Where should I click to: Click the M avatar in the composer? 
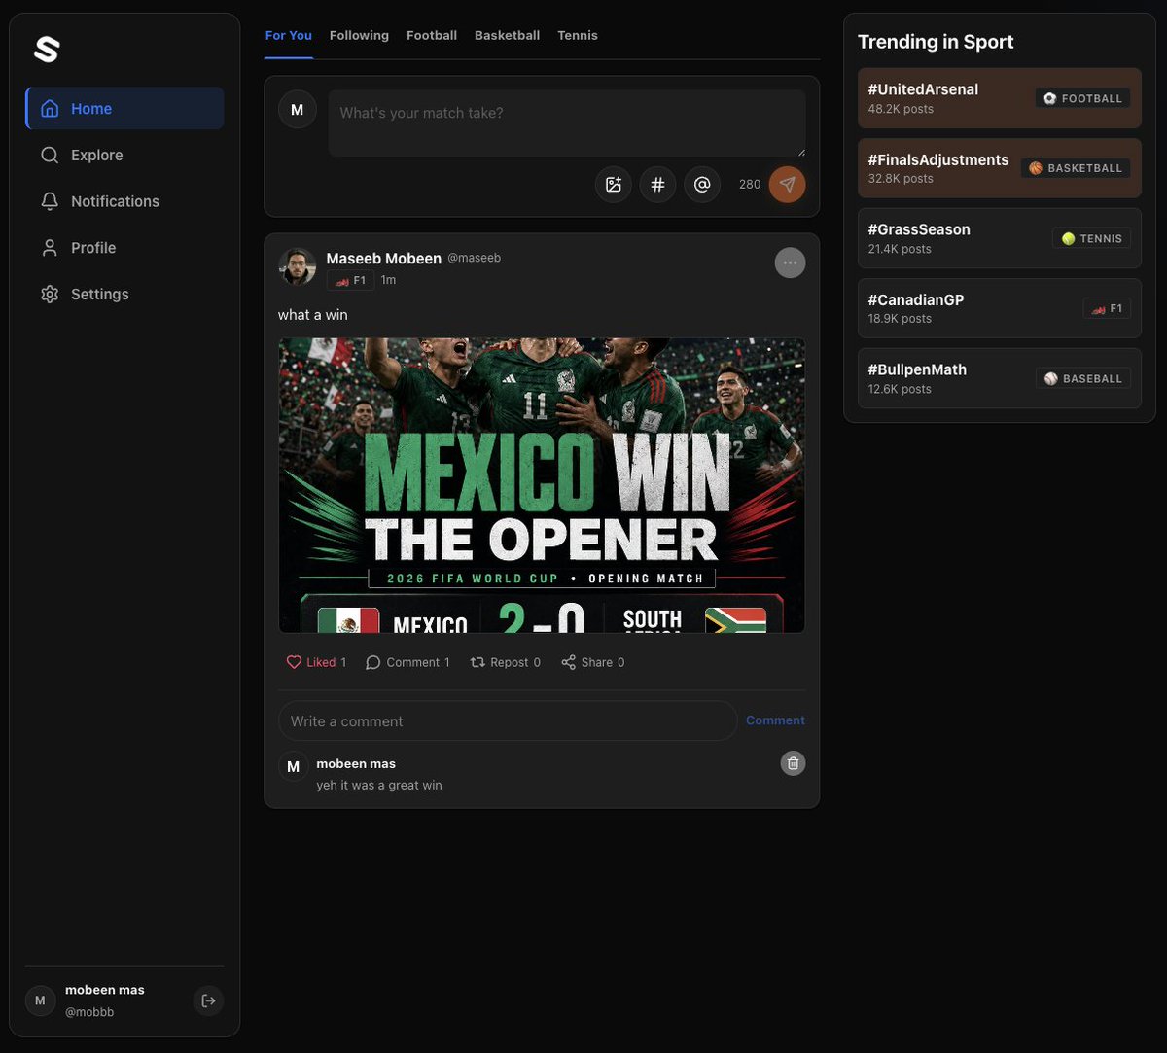click(298, 110)
